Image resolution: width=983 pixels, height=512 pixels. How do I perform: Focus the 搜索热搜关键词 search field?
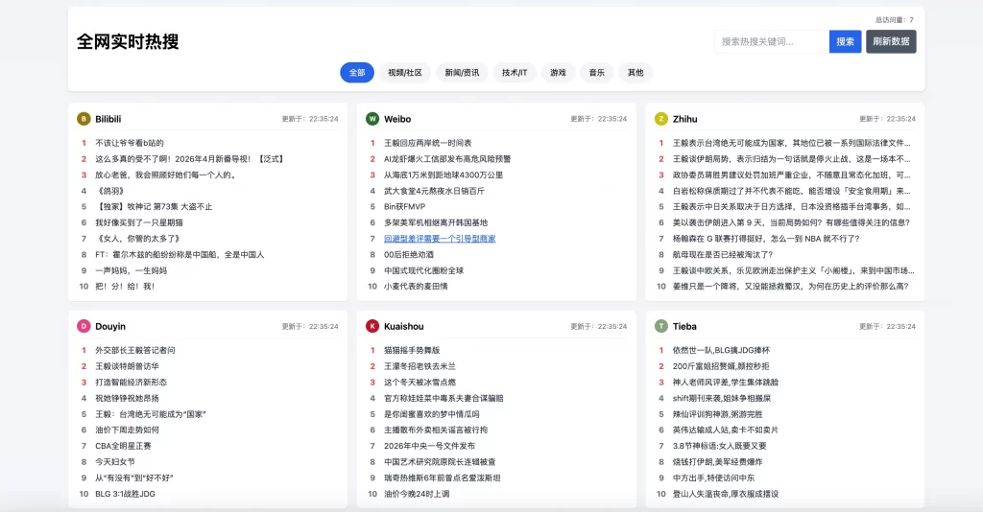tap(772, 41)
